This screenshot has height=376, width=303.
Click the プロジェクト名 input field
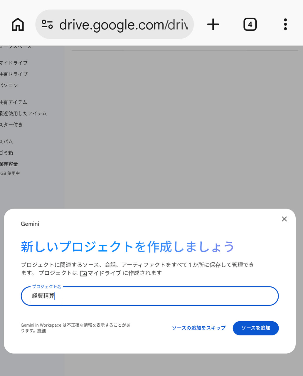150,296
